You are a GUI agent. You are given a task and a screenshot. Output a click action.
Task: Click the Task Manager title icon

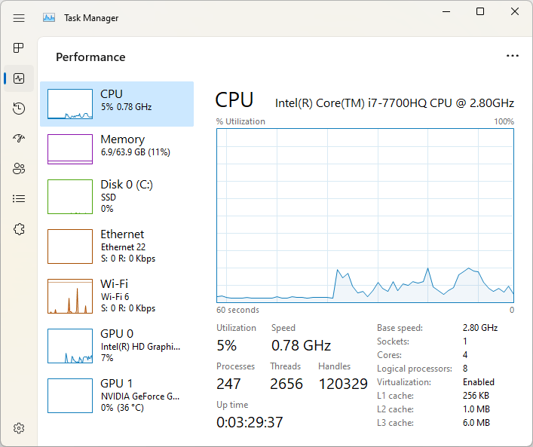pyautogui.click(x=49, y=17)
